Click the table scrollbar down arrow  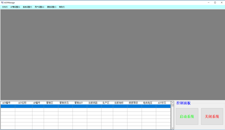coord(173,128)
